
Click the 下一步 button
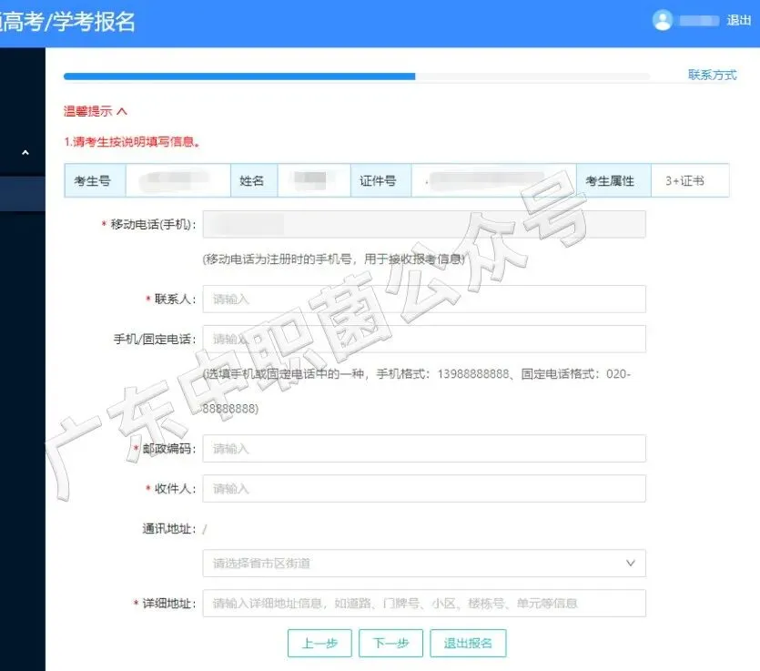(390, 644)
